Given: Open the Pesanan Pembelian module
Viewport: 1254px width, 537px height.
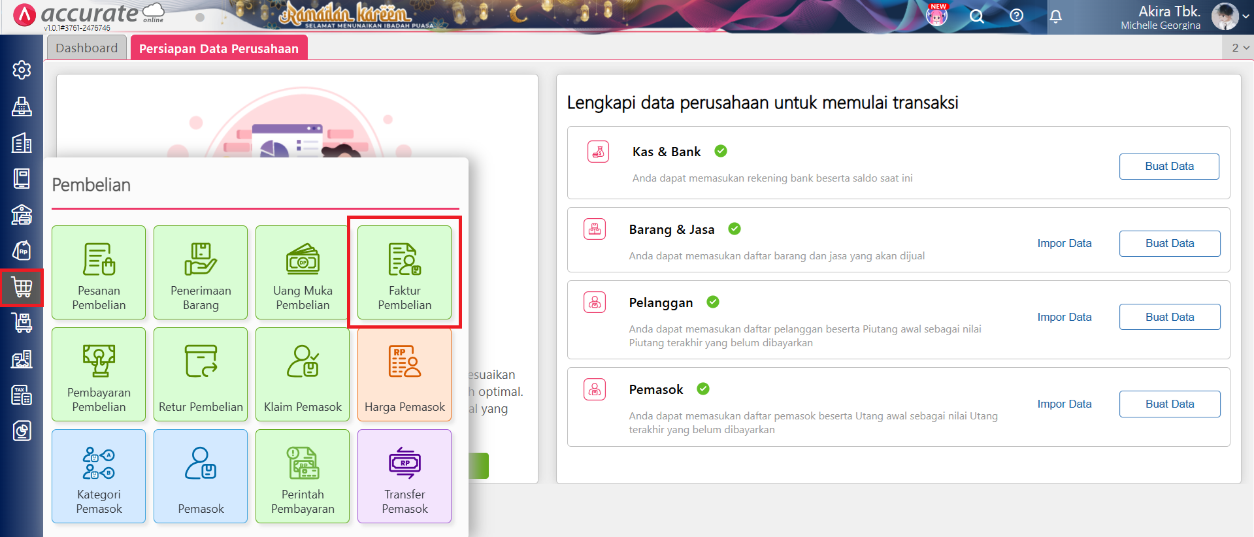Looking at the screenshot, I should [99, 272].
